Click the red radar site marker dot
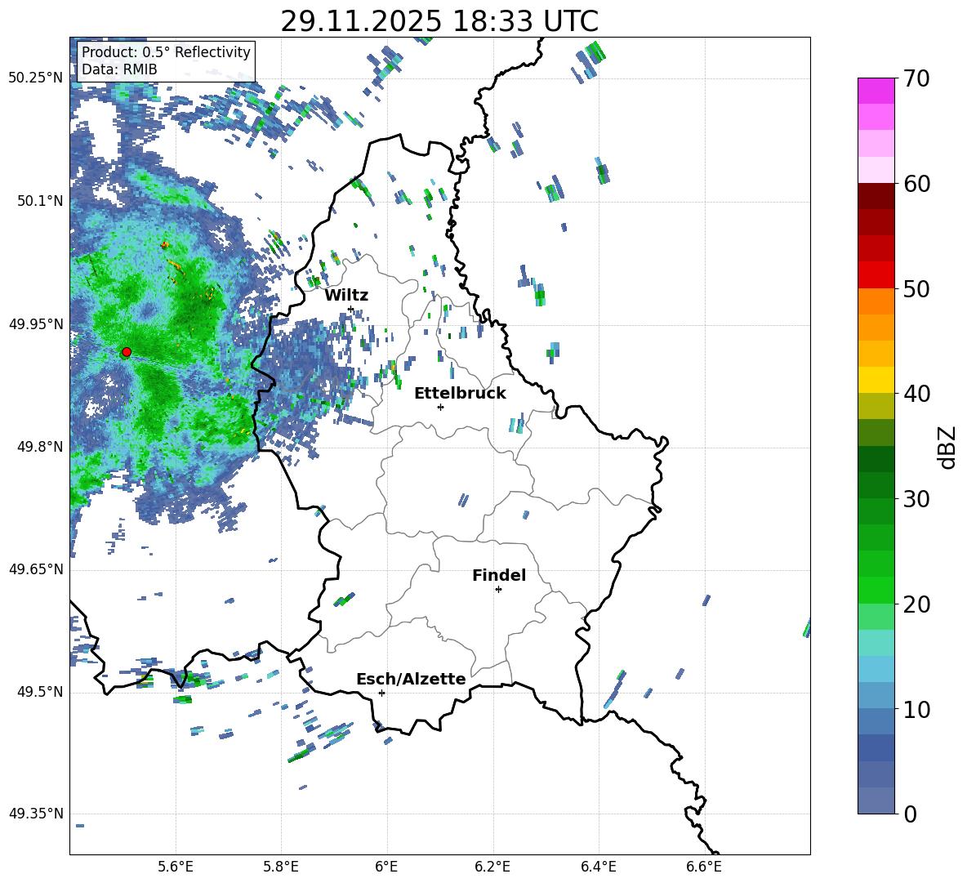 tap(127, 352)
